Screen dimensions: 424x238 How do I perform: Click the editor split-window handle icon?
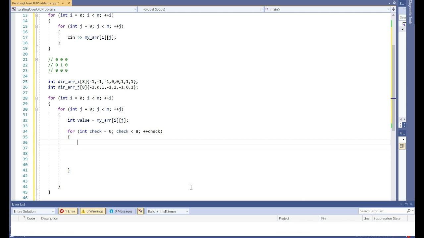[393, 9]
